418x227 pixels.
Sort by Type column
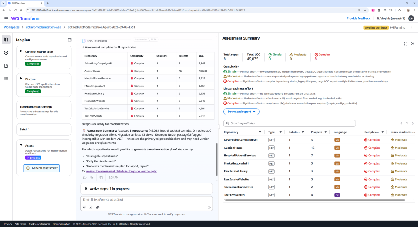[280, 132]
